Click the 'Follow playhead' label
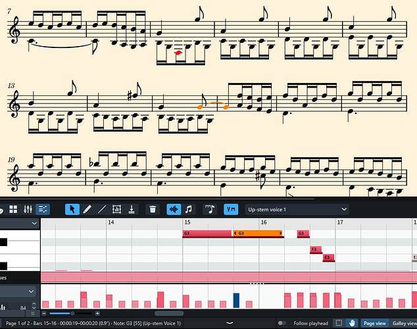 pyautogui.click(x=310, y=324)
